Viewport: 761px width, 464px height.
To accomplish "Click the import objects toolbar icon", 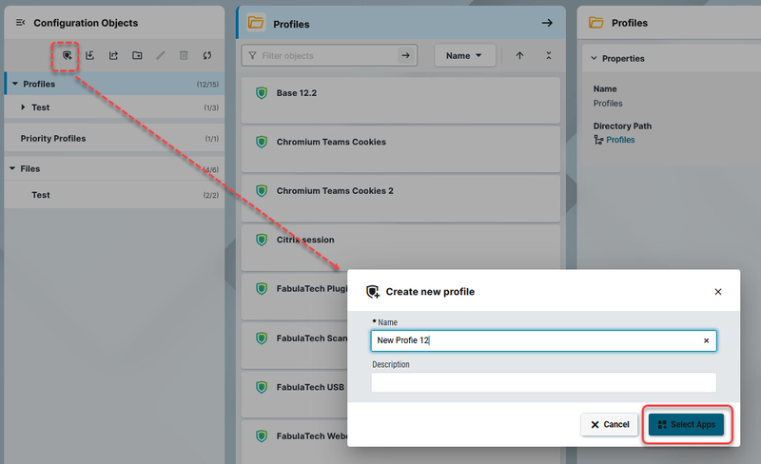I will (90, 56).
